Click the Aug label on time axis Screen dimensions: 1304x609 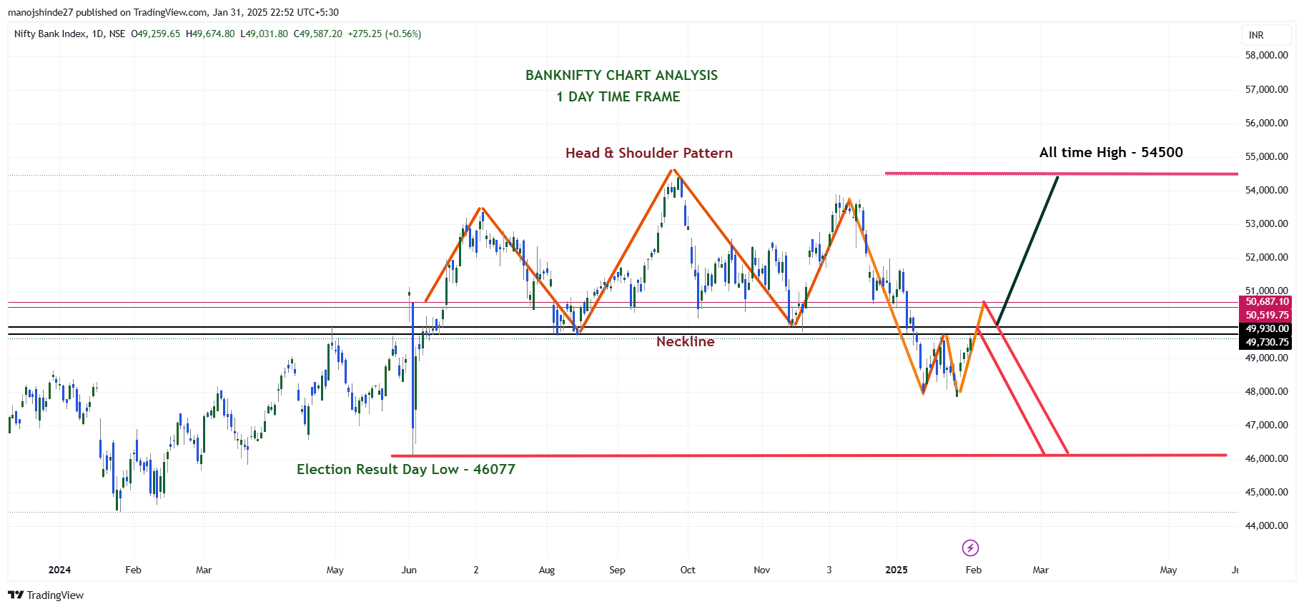[x=547, y=570]
